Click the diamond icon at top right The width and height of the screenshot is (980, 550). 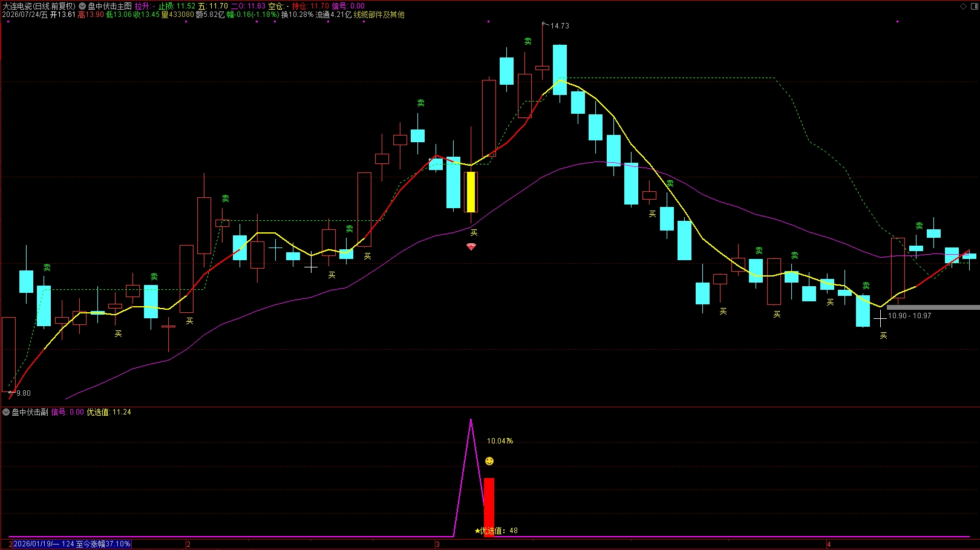[964, 6]
